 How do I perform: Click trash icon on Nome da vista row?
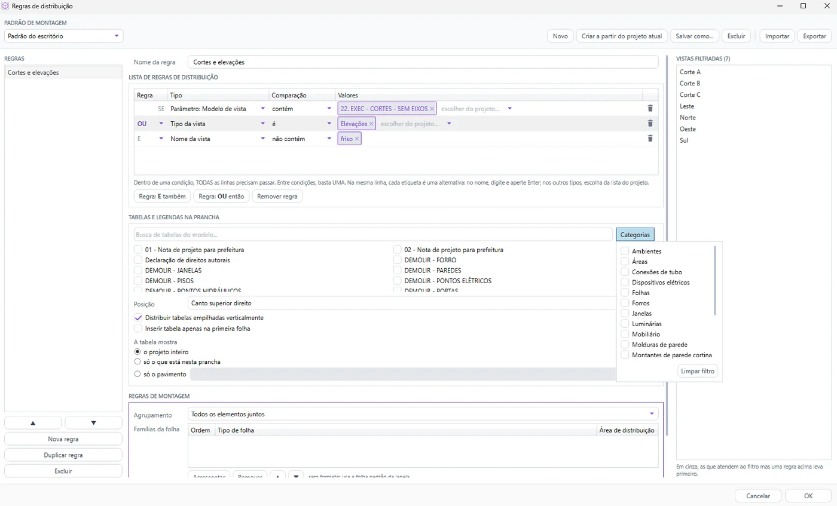(x=650, y=139)
